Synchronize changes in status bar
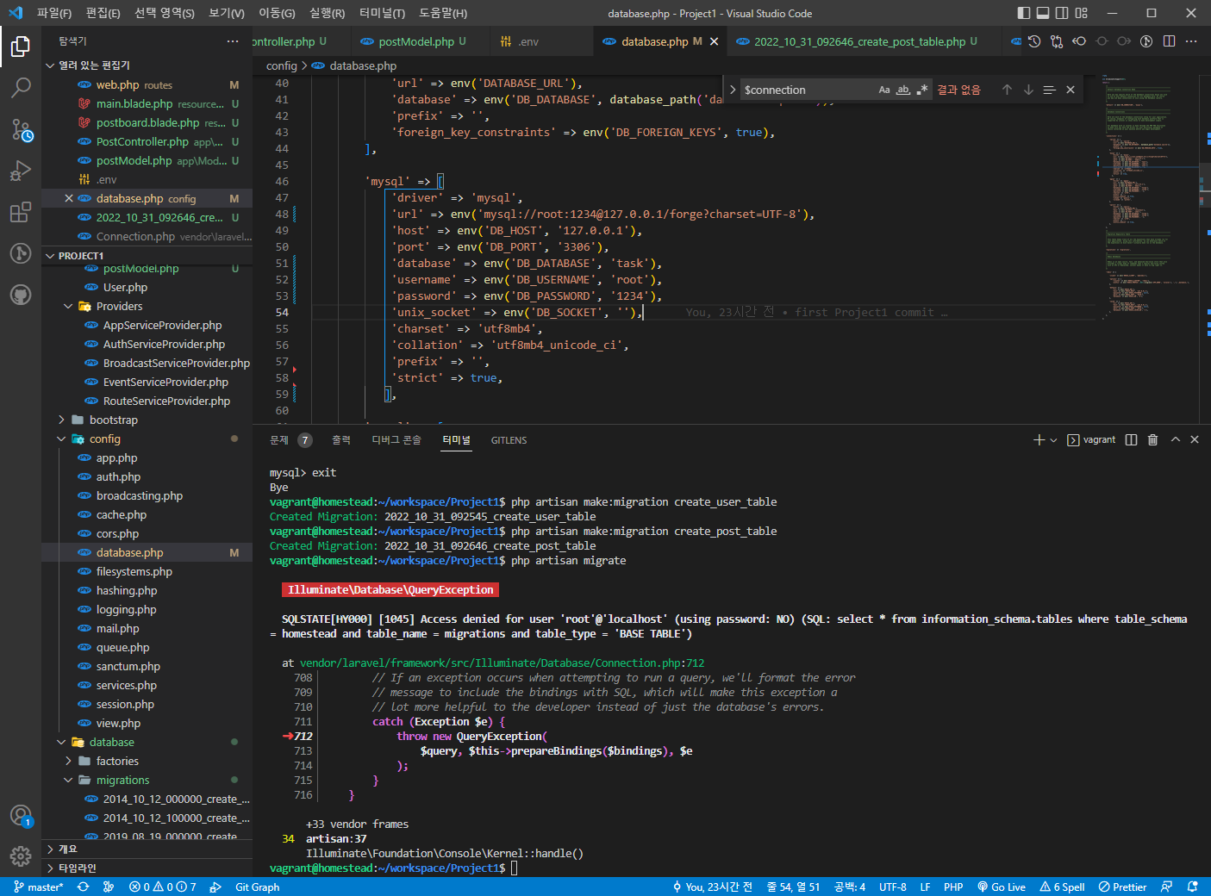The width and height of the screenshot is (1211, 896). coord(83,887)
